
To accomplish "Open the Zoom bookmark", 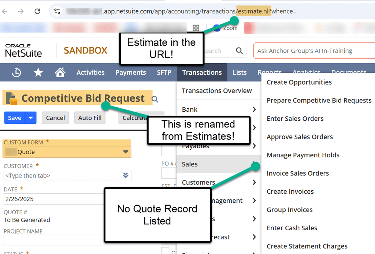I will coord(226,28).
